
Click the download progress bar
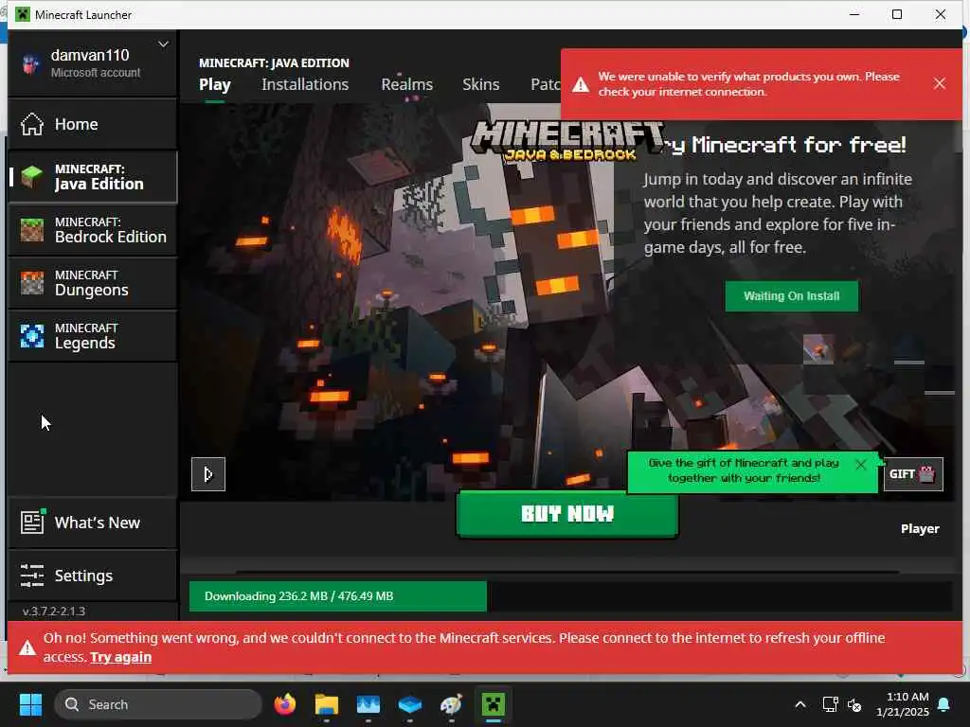[x=570, y=596]
